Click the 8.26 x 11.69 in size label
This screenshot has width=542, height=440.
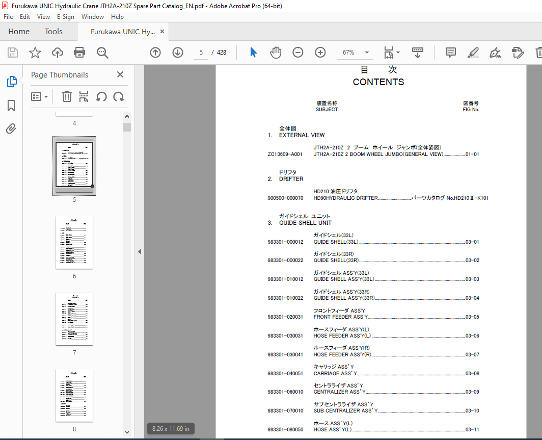point(171,429)
